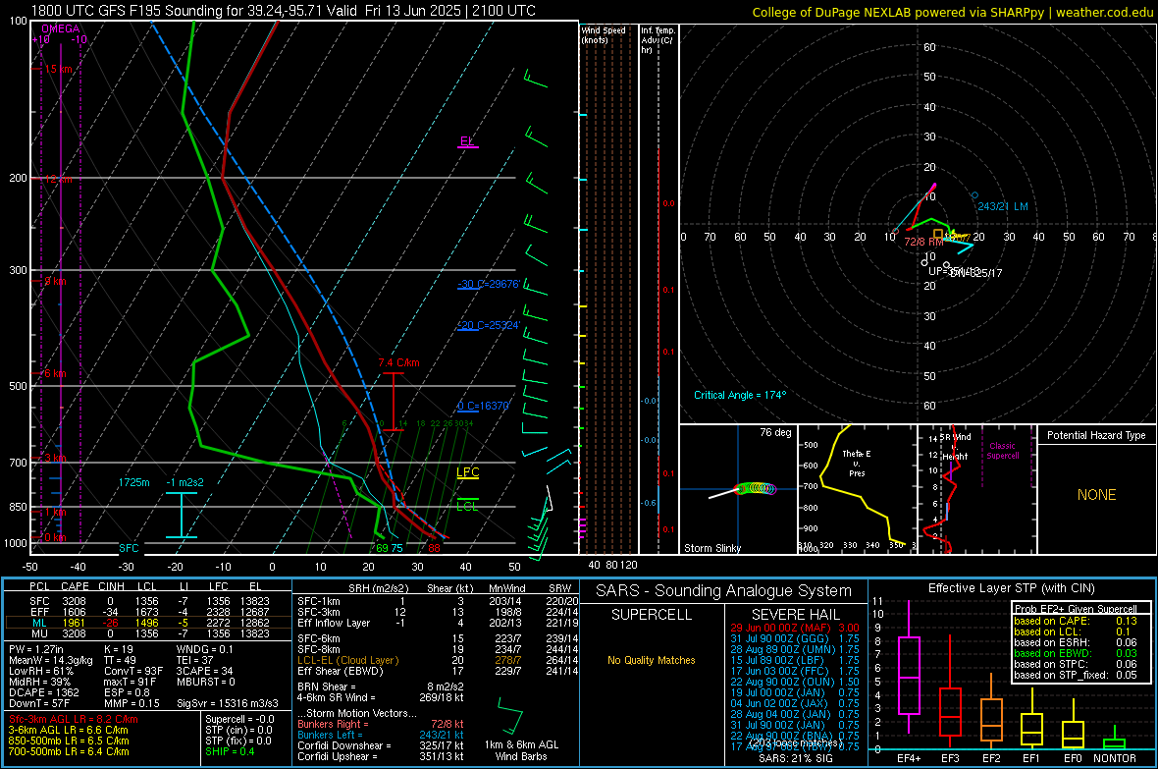Image resolution: width=1158 pixels, height=769 pixels.
Task: Select the highlighted ML parcel row
Action: click(148, 623)
